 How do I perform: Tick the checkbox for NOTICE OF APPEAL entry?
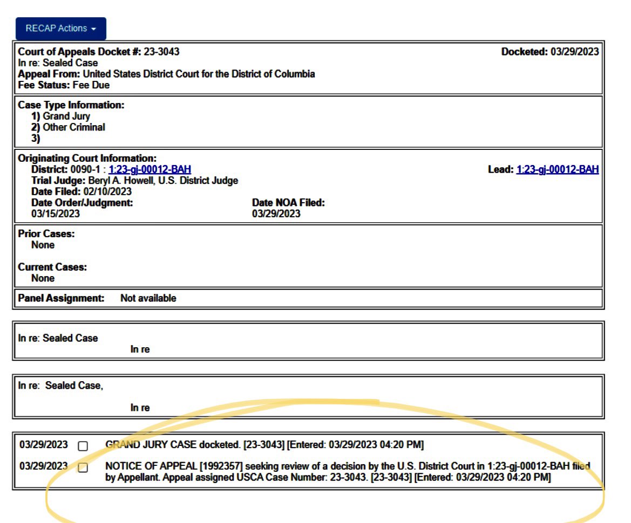coord(83,467)
